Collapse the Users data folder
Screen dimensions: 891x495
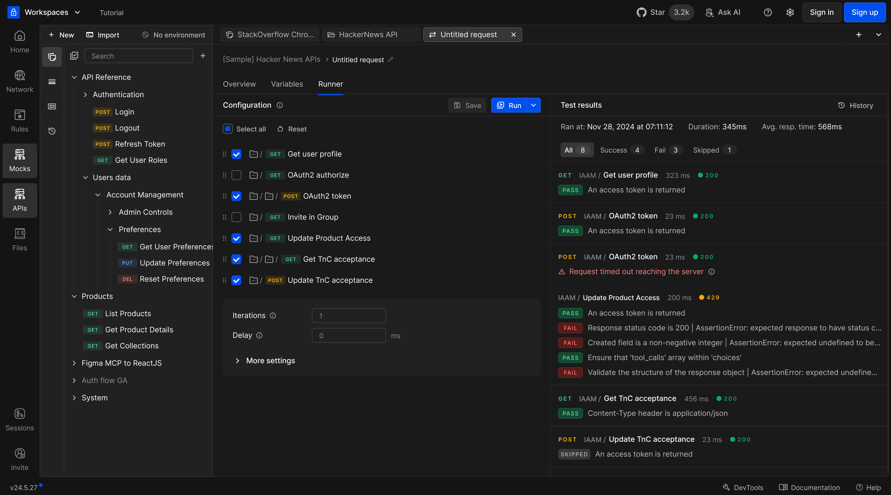click(85, 178)
